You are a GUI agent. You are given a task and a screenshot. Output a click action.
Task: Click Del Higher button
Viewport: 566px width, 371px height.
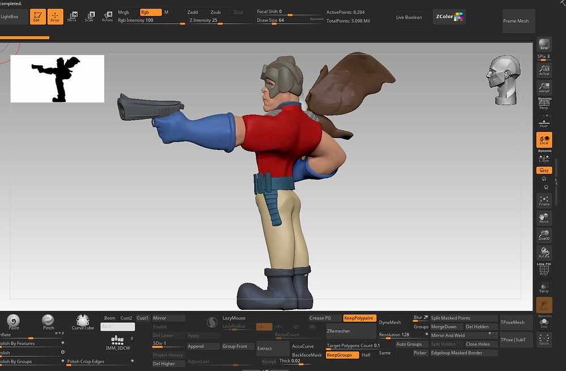(x=168, y=364)
